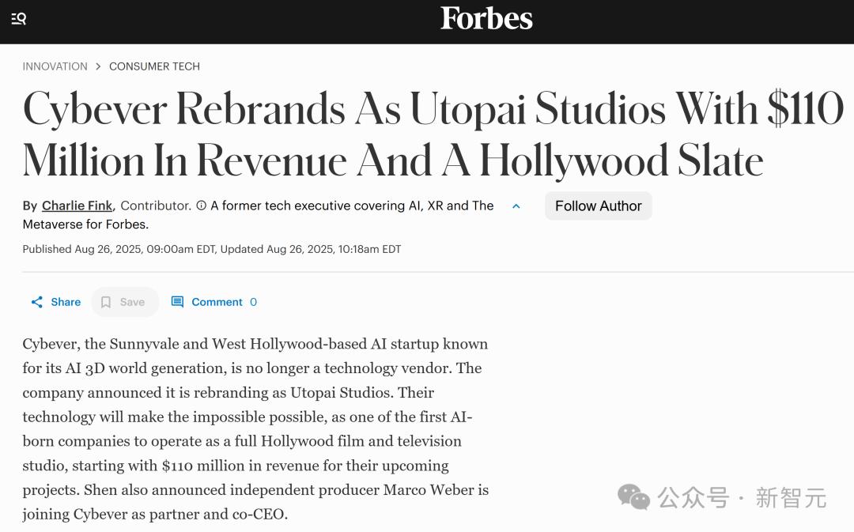
Task: Open the search menu icon in header
Action: pyautogui.click(x=18, y=18)
